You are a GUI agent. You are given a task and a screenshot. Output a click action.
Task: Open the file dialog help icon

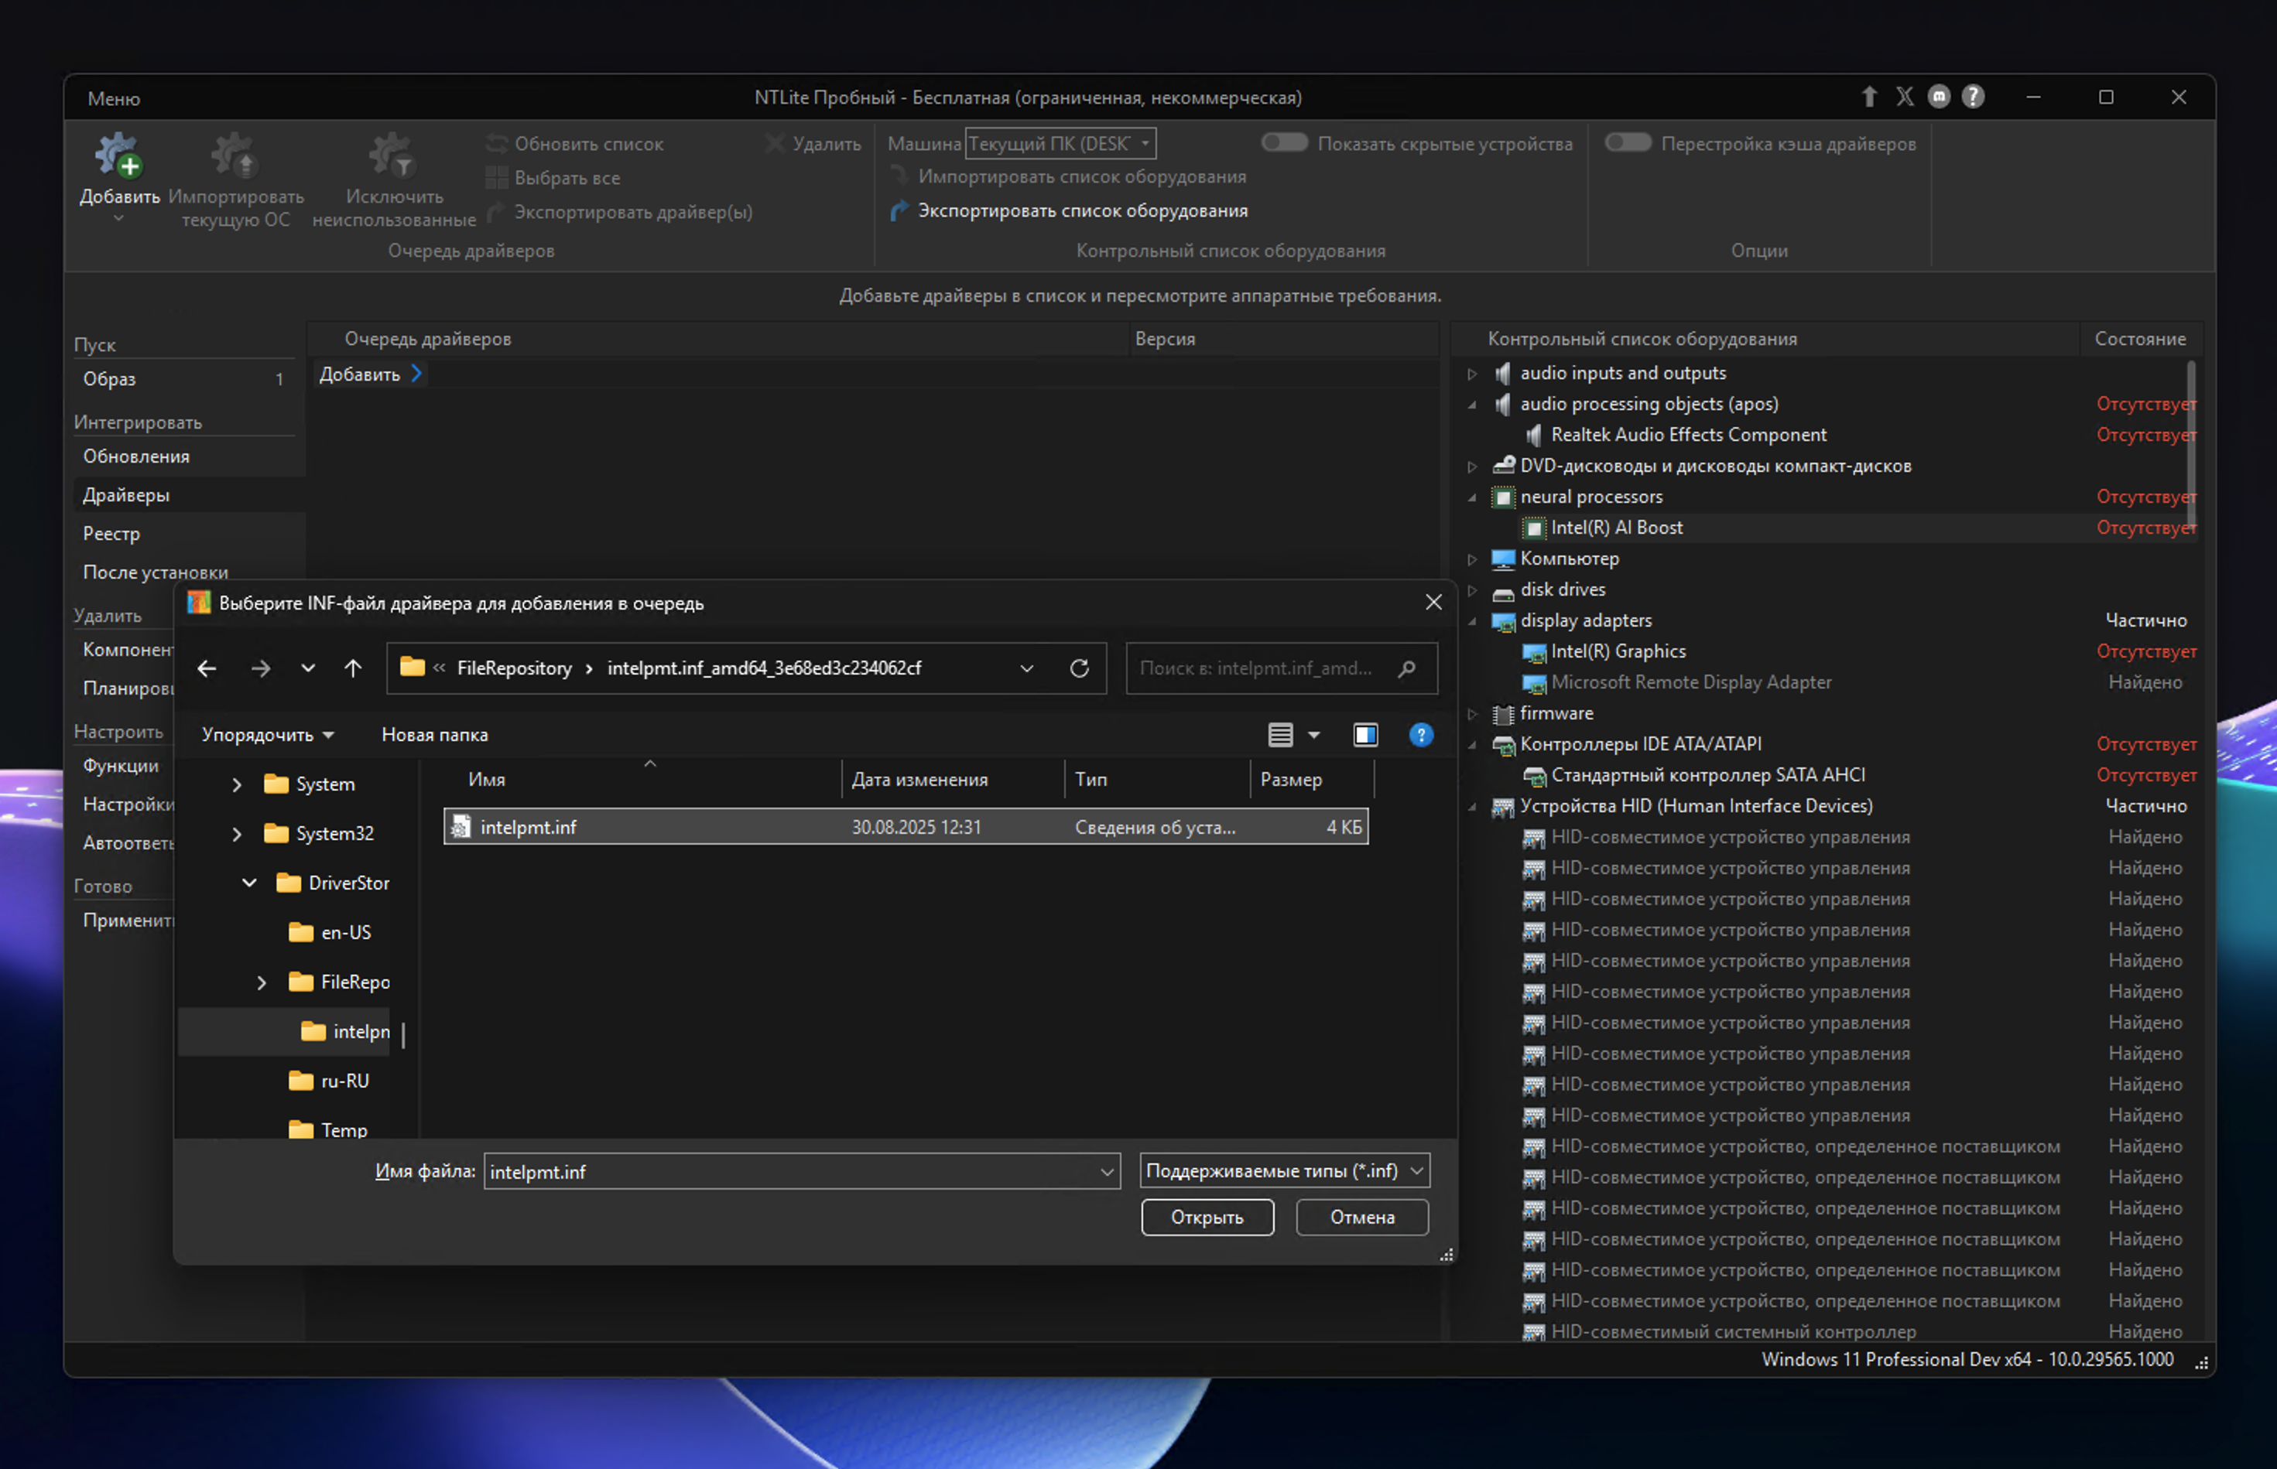[1420, 735]
